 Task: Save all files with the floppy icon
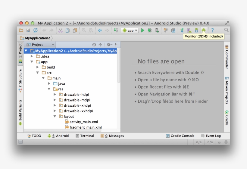pos(28,30)
